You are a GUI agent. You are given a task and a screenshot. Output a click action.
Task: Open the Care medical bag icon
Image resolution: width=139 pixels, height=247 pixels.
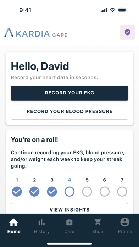[69, 223]
